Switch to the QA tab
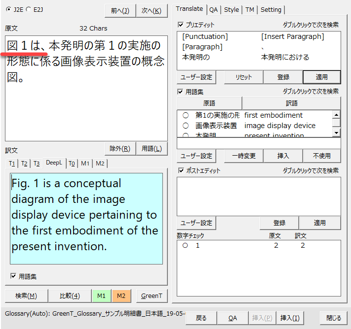 (x=213, y=9)
